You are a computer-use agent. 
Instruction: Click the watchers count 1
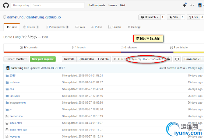click(x=162, y=17)
